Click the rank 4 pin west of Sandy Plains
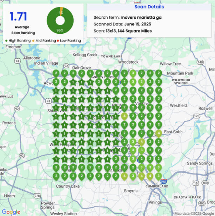The width and height of the screenshot is (215, 216). pos(125,116)
